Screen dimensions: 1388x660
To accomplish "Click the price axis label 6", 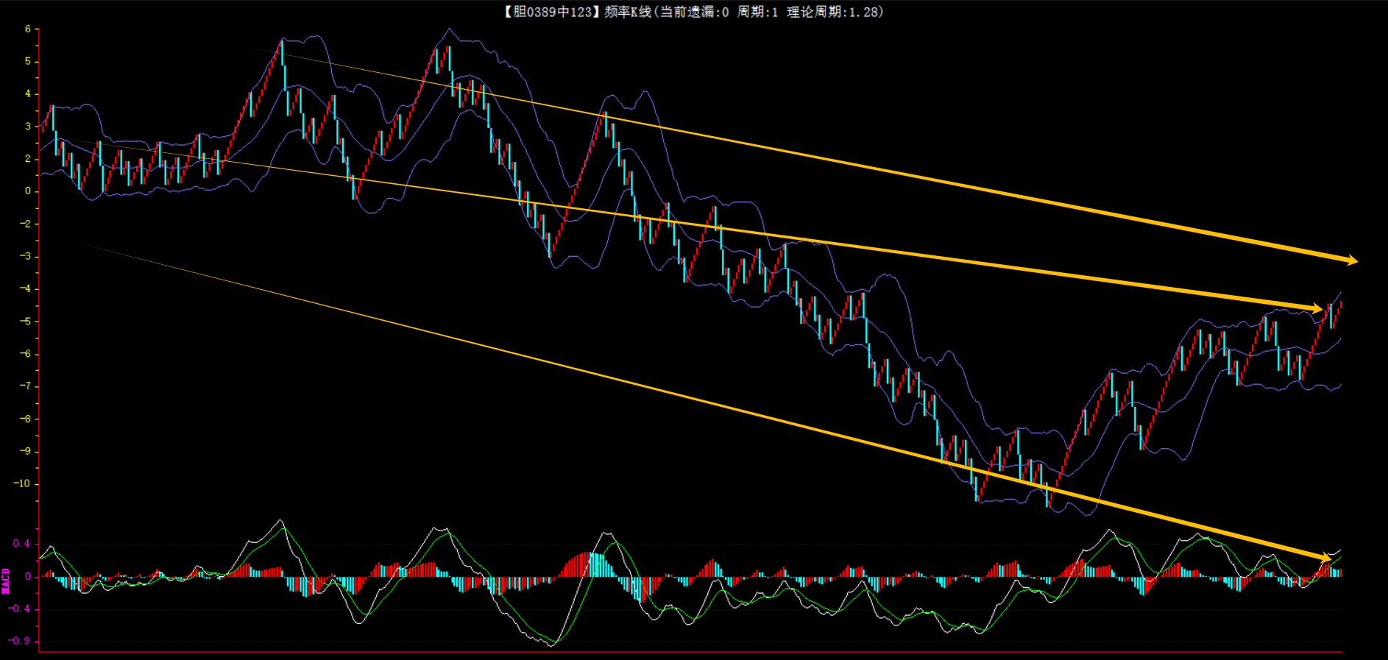I will click(28, 29).
